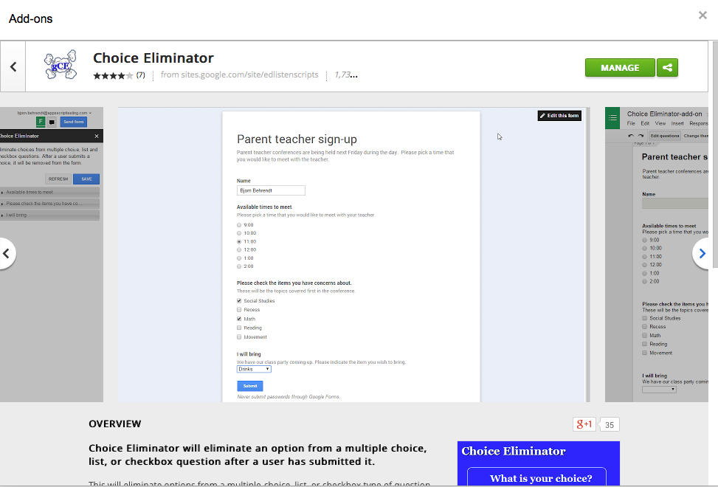Select the 1:00 time in center form
The width and height of the screenshot is (718, 487).
tap(239, 258)
